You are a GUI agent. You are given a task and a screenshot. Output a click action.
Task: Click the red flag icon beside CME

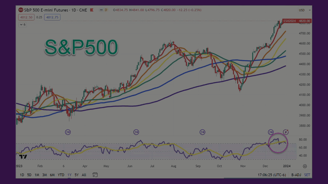point(92,10)
